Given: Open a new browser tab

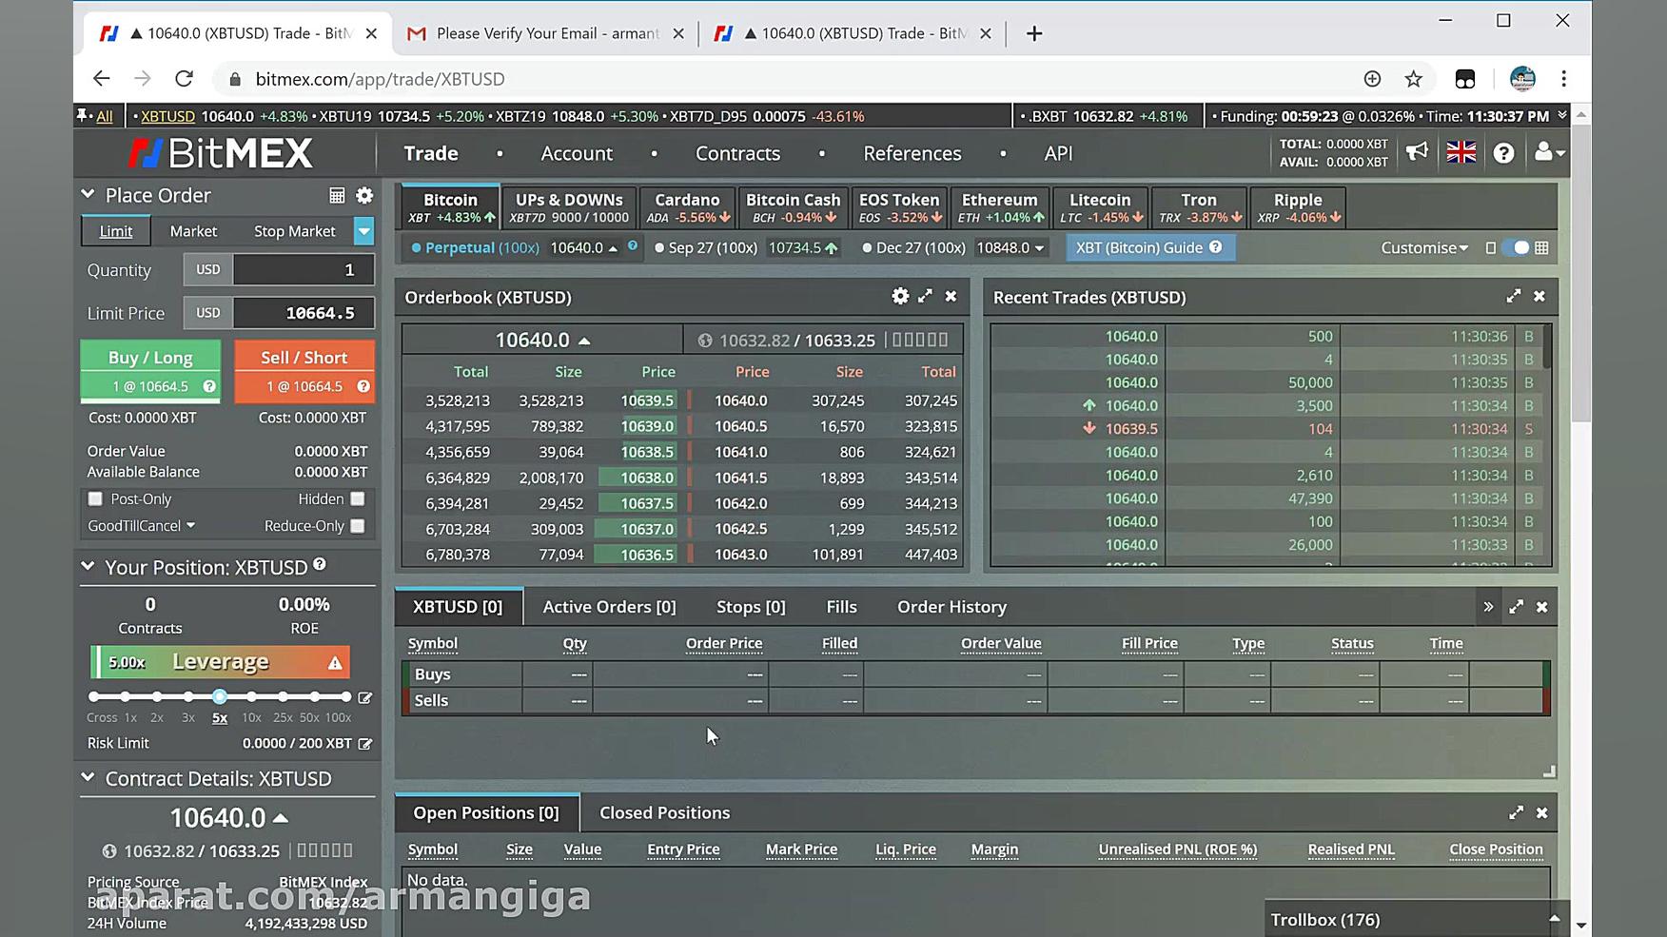Looking at the screenshot, I should [1034, 33].
